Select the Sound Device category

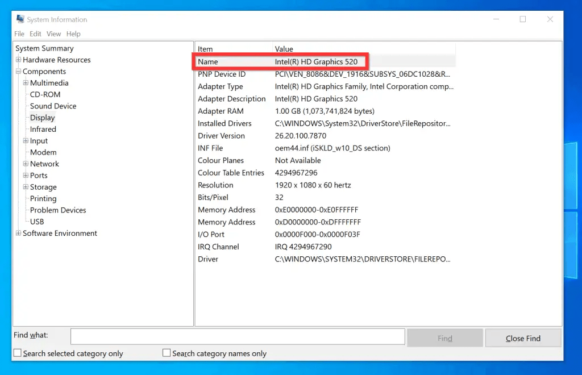pos(53,106)
